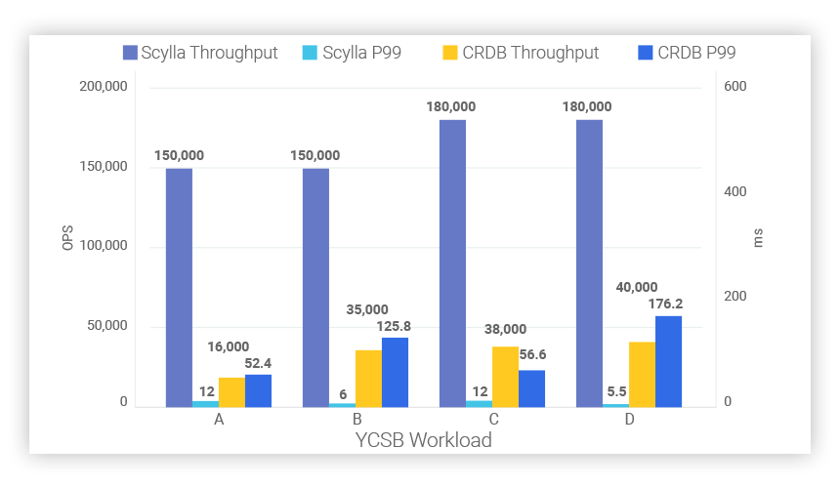Click the Scylla Throughput bar for workload B
The image size is (840, 488).
(315, 288)
